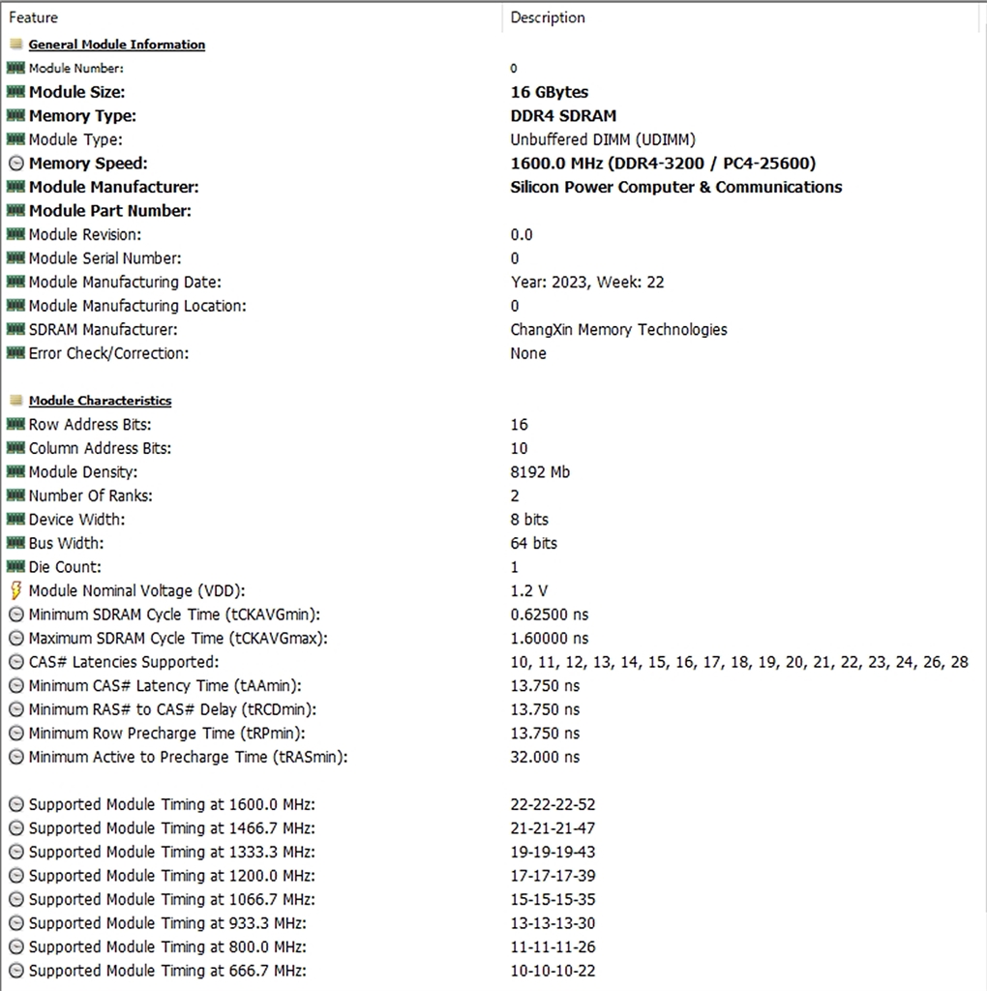Select the 13-13-13-30 timing value
The width and height of the screenshot is (987, 991).
[553, 923]
